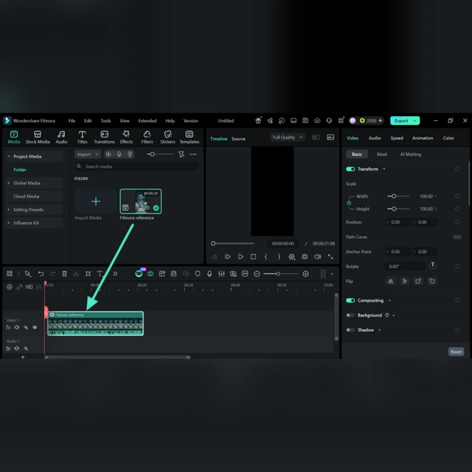The image size is (472, 472).
Task: Select the Filmora reference media thumbnail
Action: (141, 201)
